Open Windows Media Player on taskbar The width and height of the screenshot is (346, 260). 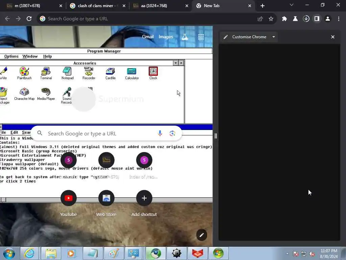[x=71, y=253]
